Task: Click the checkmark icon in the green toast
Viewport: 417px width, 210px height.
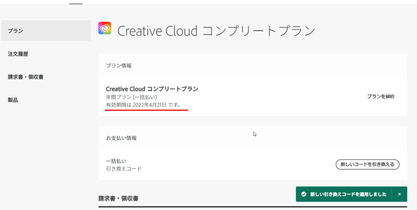Action: pyautogui.click(x=303, y=194)
